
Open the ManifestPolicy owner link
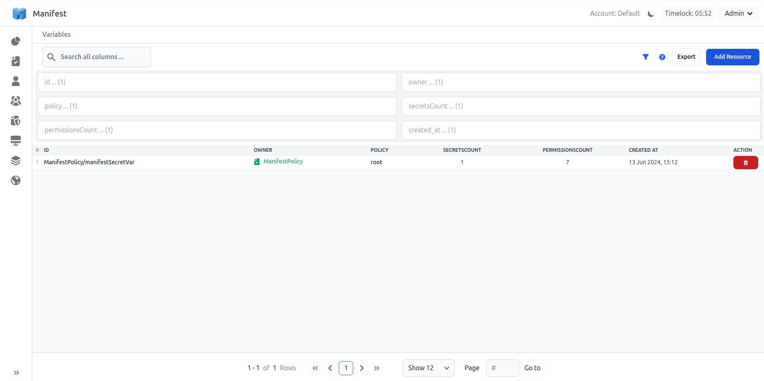[x=283, y=161]
